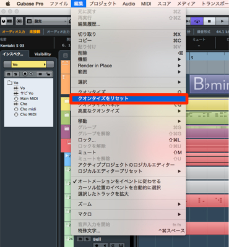Viewport: 229px width, 247px height.
Task: Click the go-to-end transport icon
Action: 188,21
